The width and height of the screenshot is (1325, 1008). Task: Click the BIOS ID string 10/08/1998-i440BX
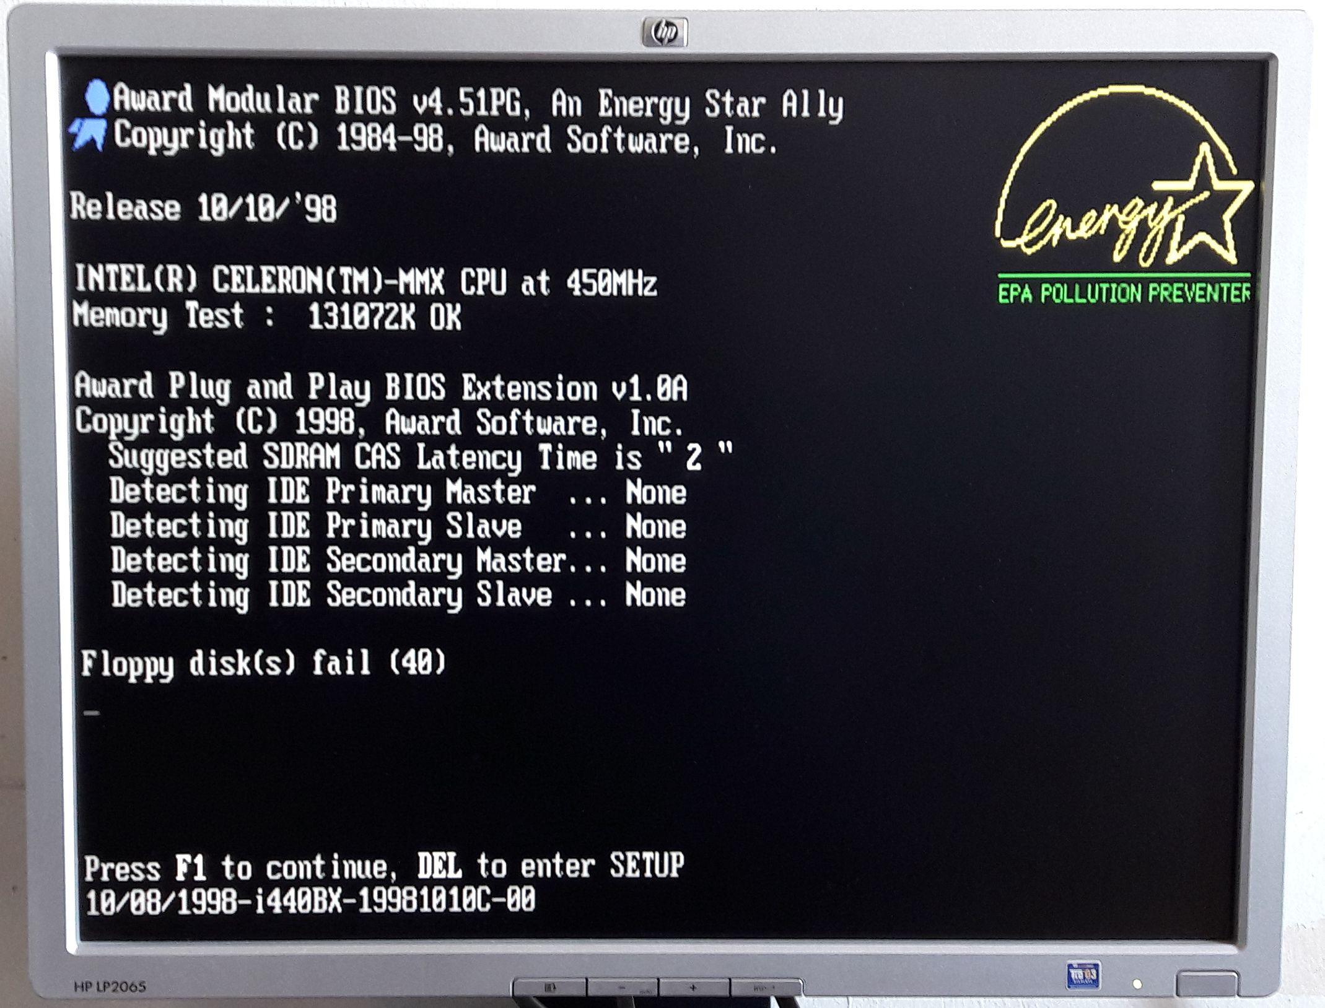[310, 901]
